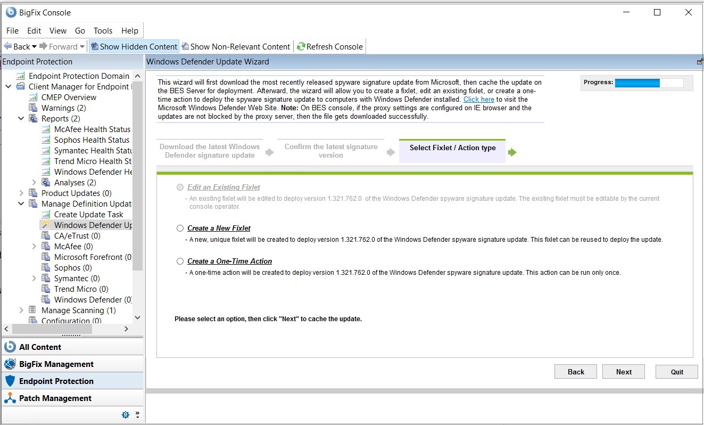This screenshot has width=704, height=425.
Task: Click the Quit button
Action: [x=677, y=372]
